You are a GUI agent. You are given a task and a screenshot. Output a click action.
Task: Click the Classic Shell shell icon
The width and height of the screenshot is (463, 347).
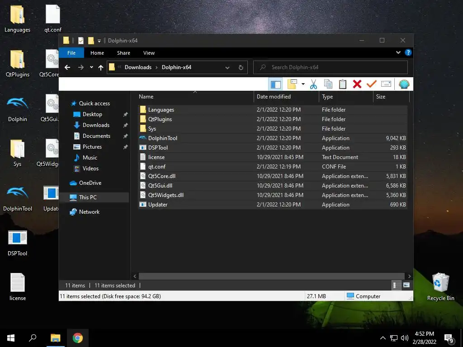pos(404,84)
